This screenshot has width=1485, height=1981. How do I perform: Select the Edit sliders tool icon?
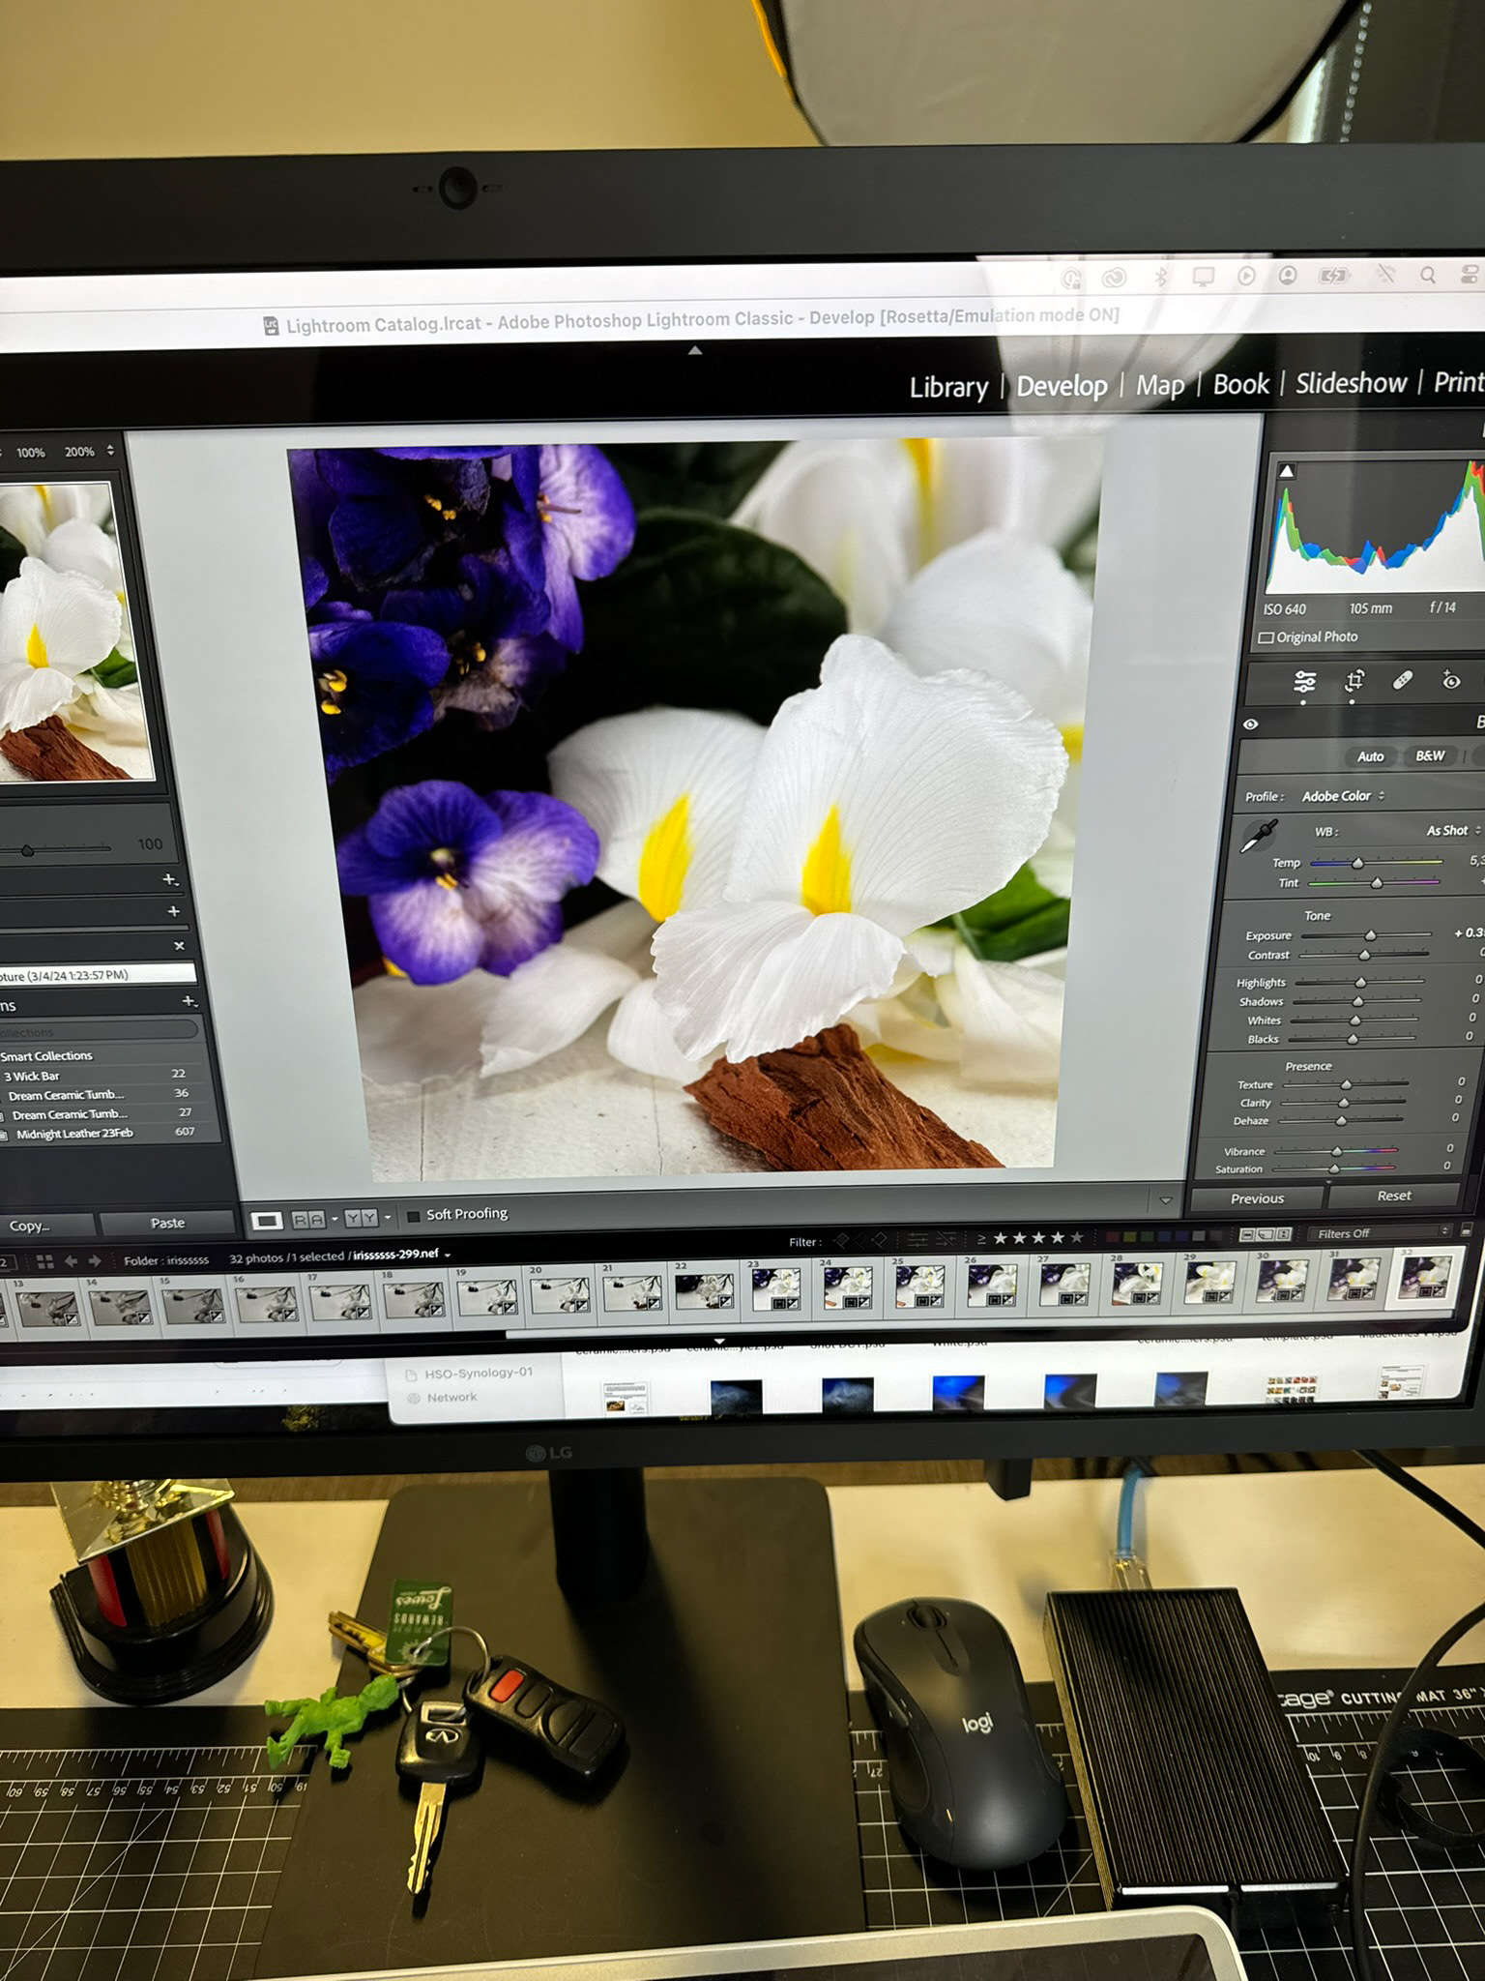1304,682
